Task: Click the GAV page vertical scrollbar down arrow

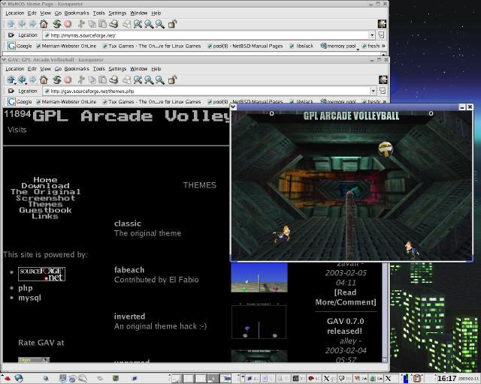Action: click(386, 360)
